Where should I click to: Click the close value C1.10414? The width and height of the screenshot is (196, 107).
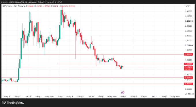click(54, 6)
